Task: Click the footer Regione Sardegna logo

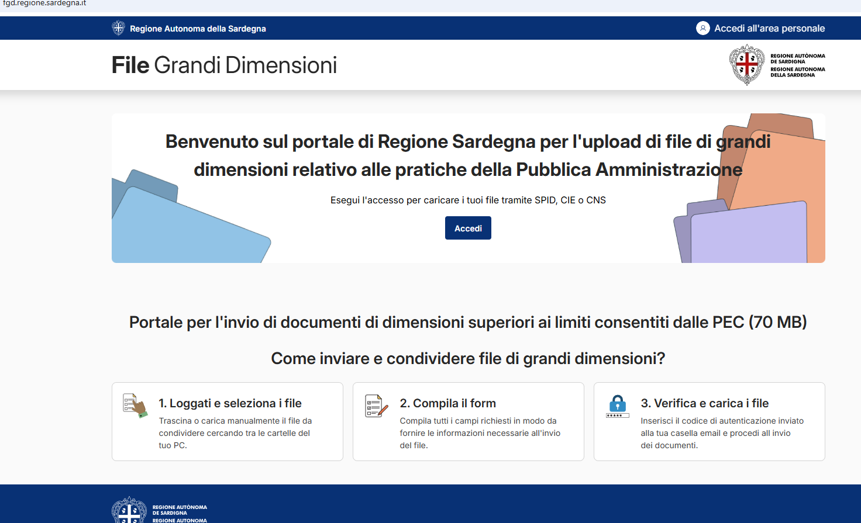Action: (x=159, y=510)
